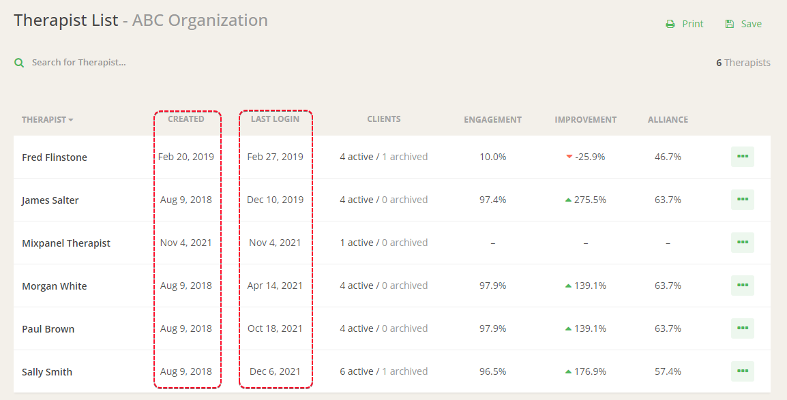The width and height of the screenshot is (787, 400).
Task: Select the Alliance column header
Action: pyautogui.click(x=668, y=120)
